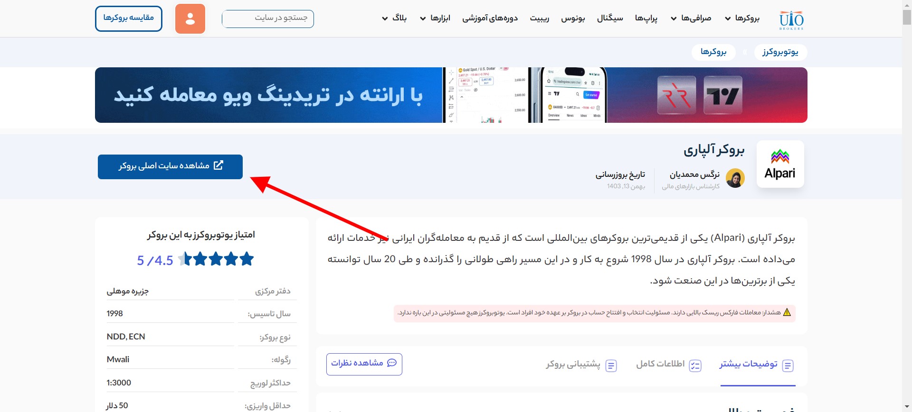Click the star rating icons

(x=216, y=259)
